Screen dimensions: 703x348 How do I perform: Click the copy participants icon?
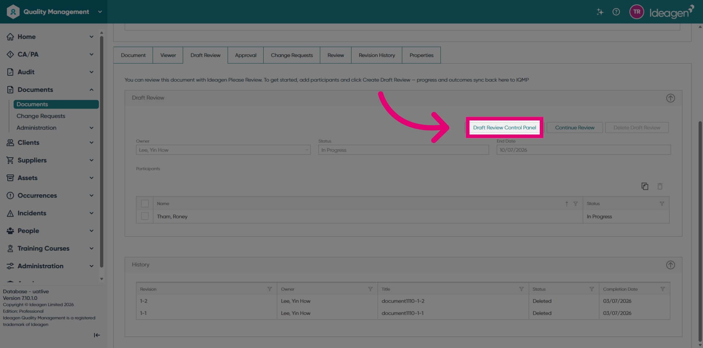click(x=645, y=186)
